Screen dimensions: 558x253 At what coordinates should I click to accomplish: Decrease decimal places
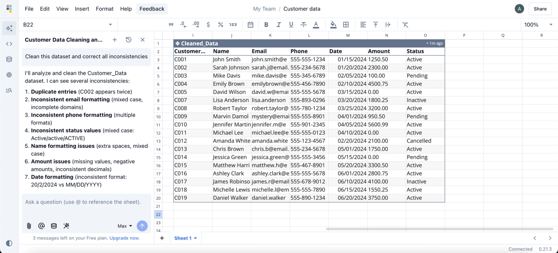[183, 25]
